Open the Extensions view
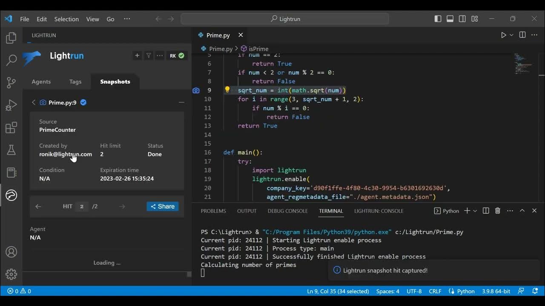545x306 pixels. coord(11,127)
